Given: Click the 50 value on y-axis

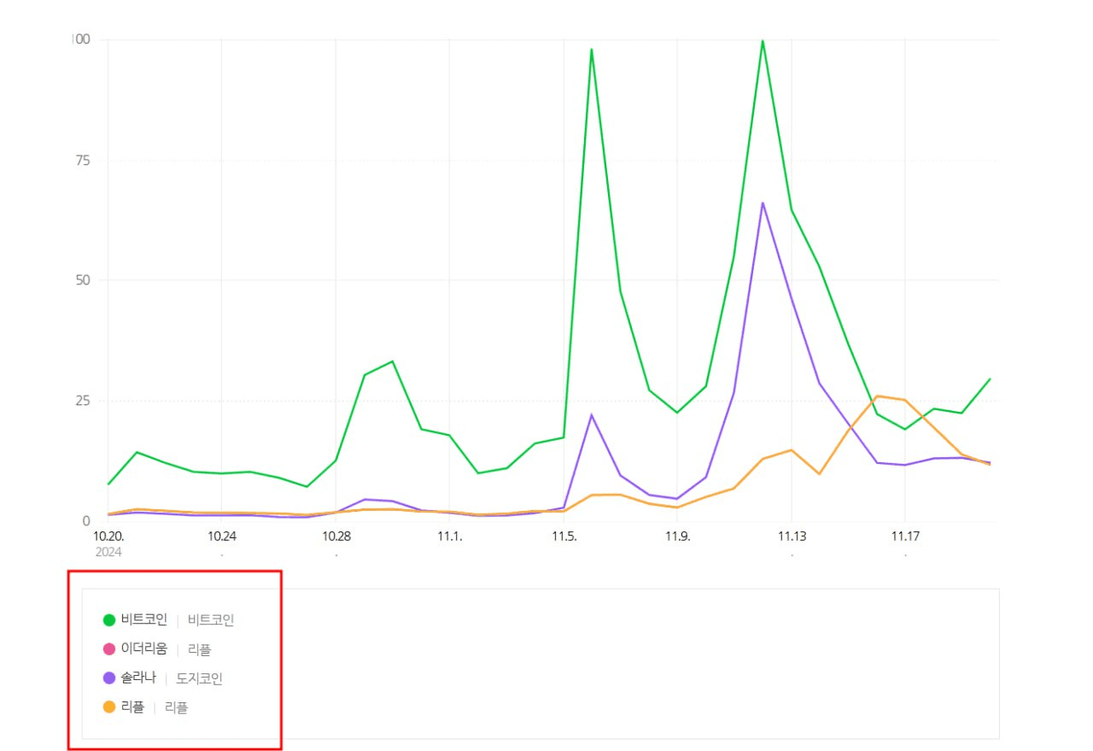Looking at the screenshot, I should pos(81,280).
